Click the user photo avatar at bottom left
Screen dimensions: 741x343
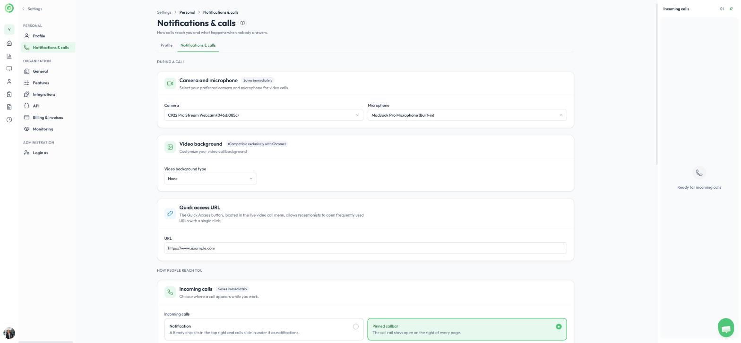(x=9, y=333)
